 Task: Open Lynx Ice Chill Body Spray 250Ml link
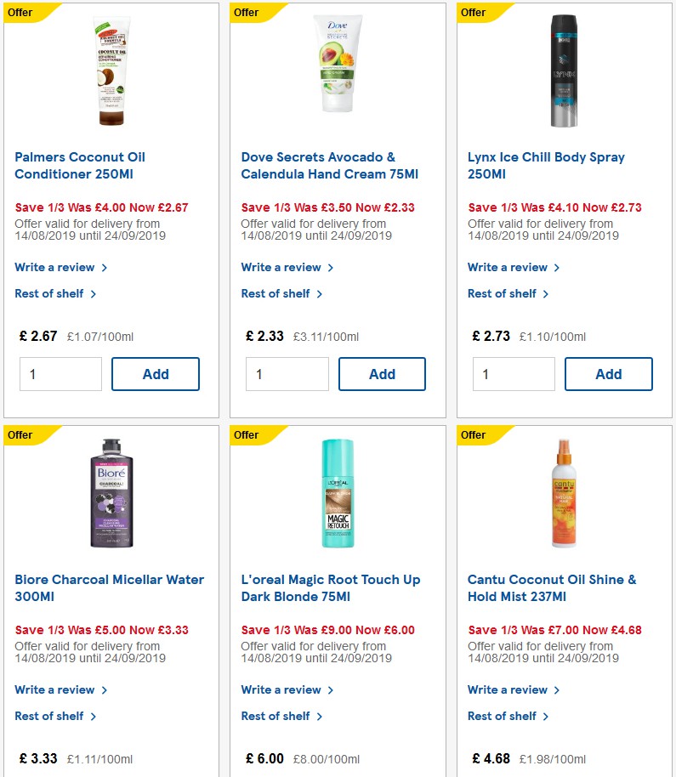tap(546, 166)
